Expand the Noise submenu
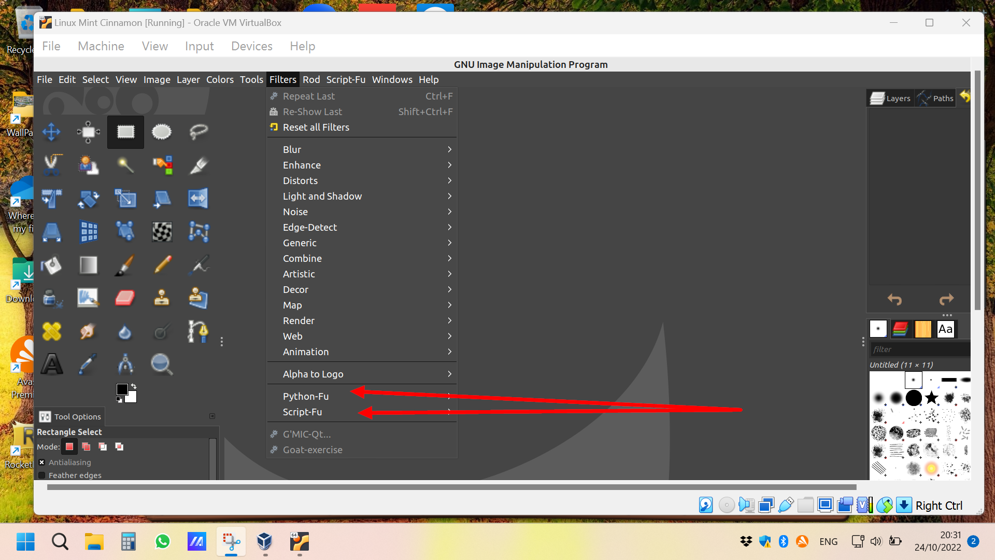Screen dimensions: 995x560 362,212
